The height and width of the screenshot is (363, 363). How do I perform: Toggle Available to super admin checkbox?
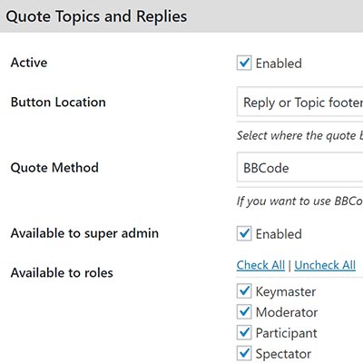point(244,233)
